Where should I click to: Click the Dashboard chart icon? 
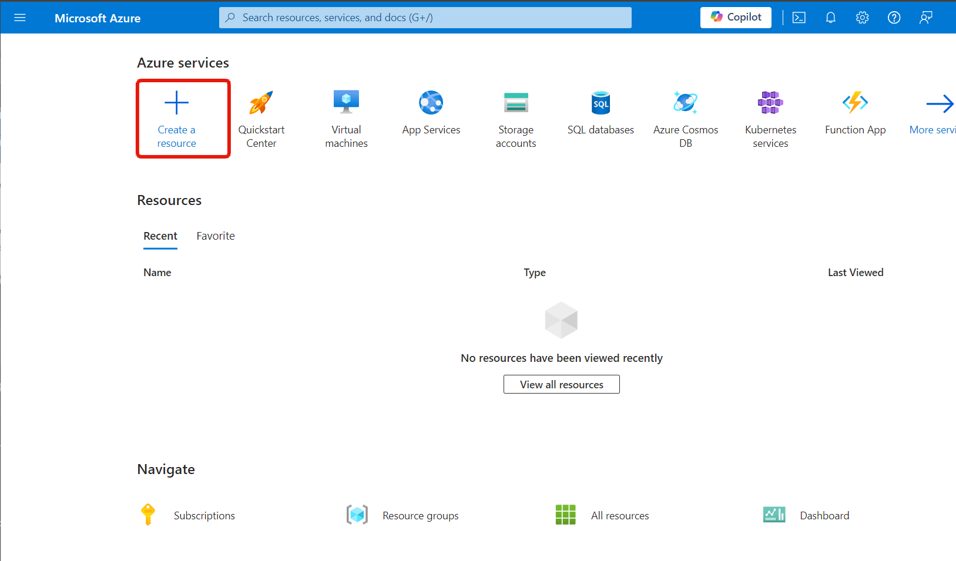point(774,515)
